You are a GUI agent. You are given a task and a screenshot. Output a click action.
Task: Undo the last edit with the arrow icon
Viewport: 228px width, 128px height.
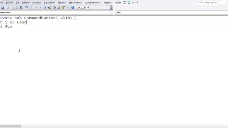(26, 7)
